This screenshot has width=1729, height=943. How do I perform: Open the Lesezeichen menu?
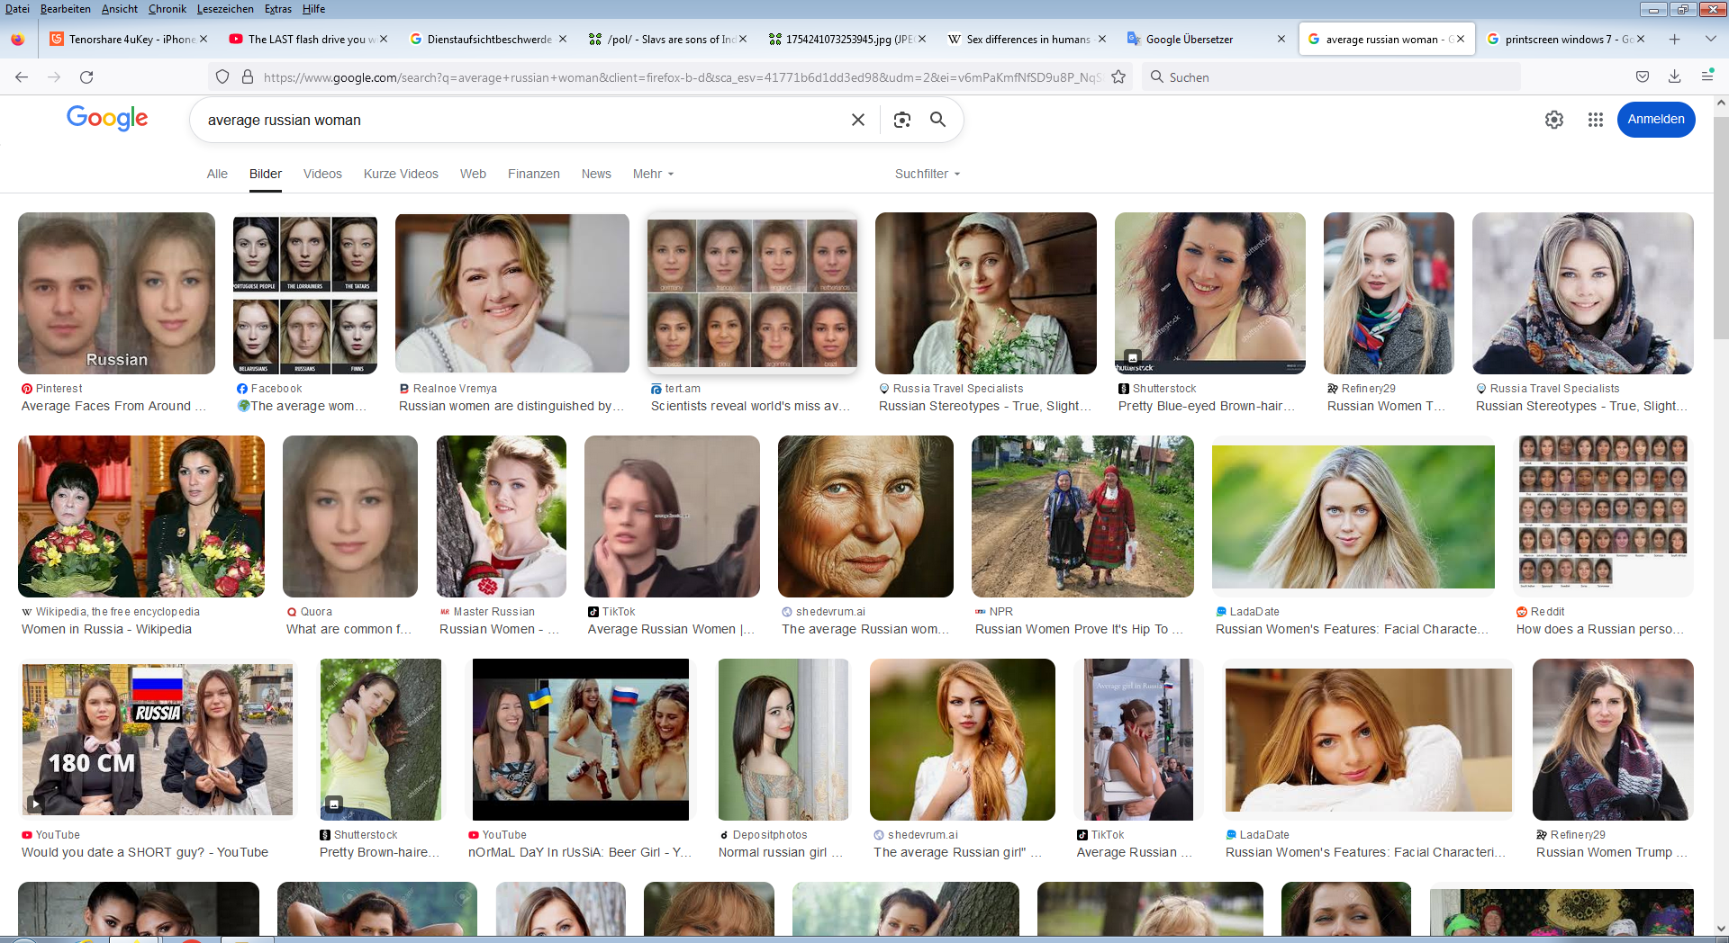tap(225, 9)
